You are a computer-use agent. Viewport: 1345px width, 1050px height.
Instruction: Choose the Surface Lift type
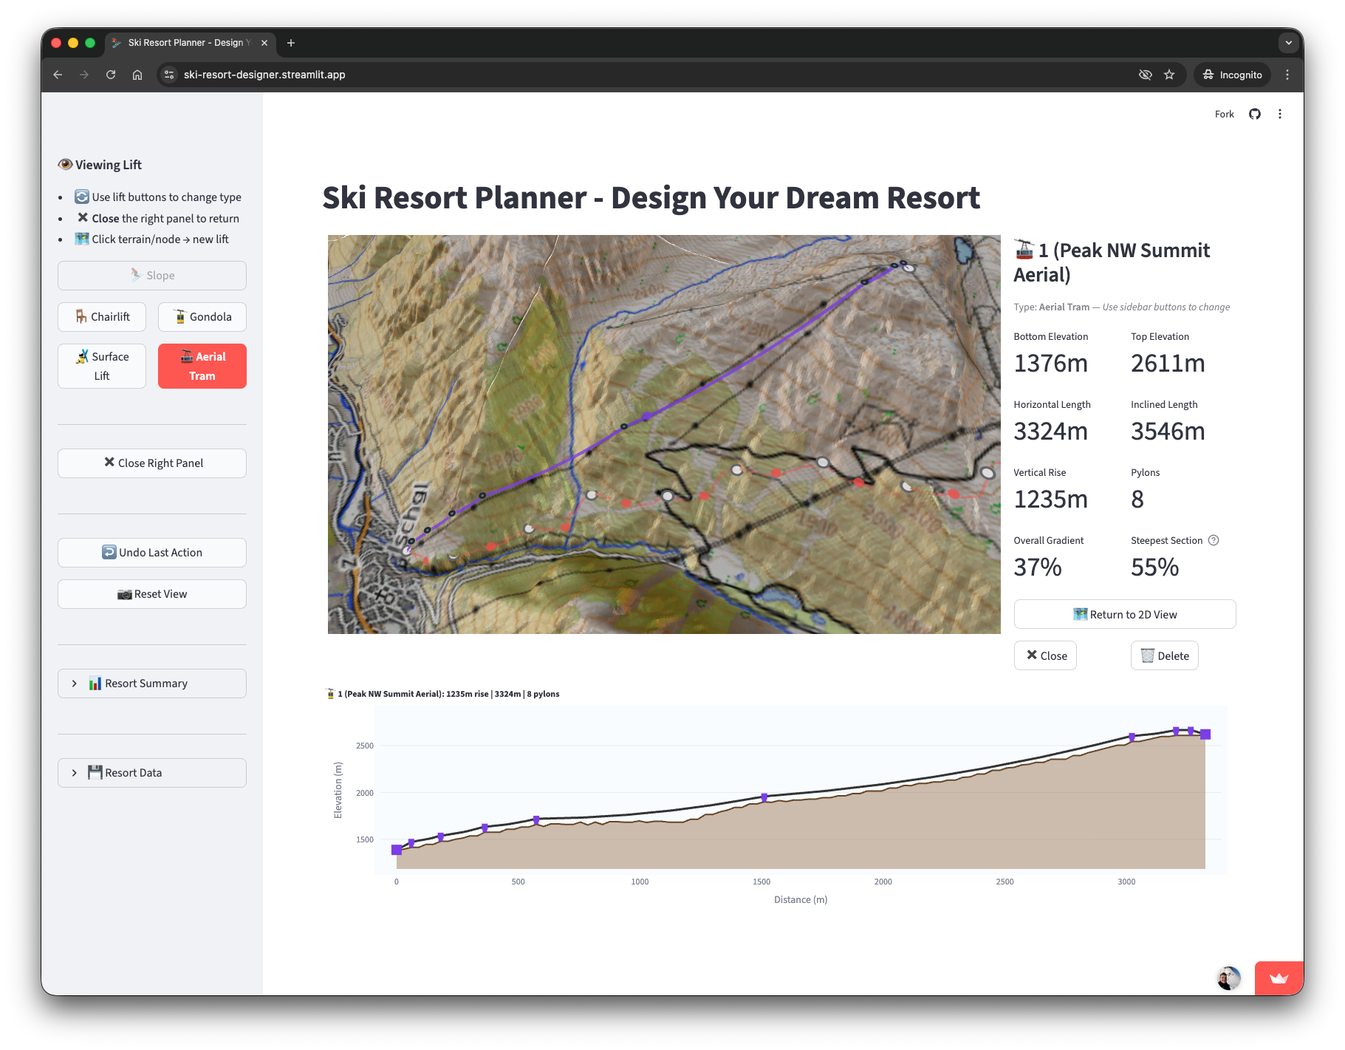point(102,367)
